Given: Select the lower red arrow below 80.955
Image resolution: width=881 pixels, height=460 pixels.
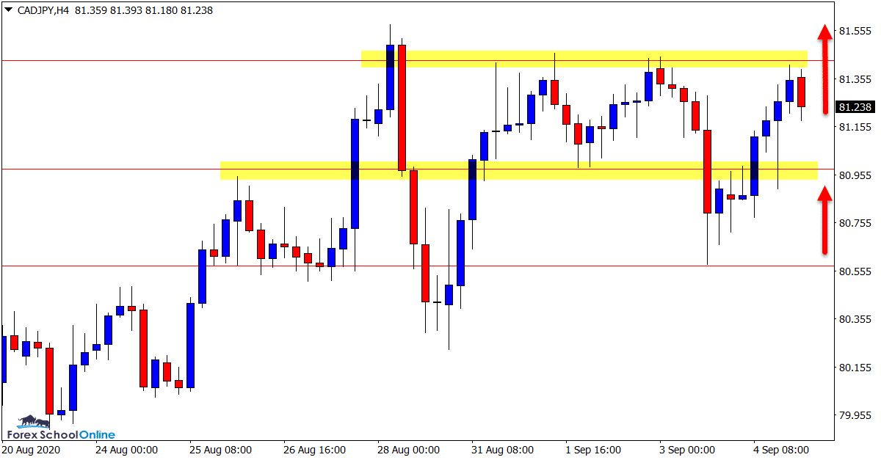Looking at the screenshot, I should point(824,220).
